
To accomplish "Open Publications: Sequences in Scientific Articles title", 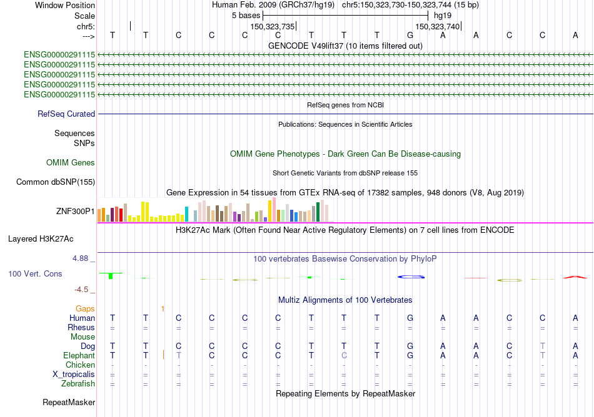I will 345,124.
